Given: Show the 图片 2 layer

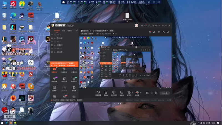Looking at the screenshot, I should [x=52, y=41].
